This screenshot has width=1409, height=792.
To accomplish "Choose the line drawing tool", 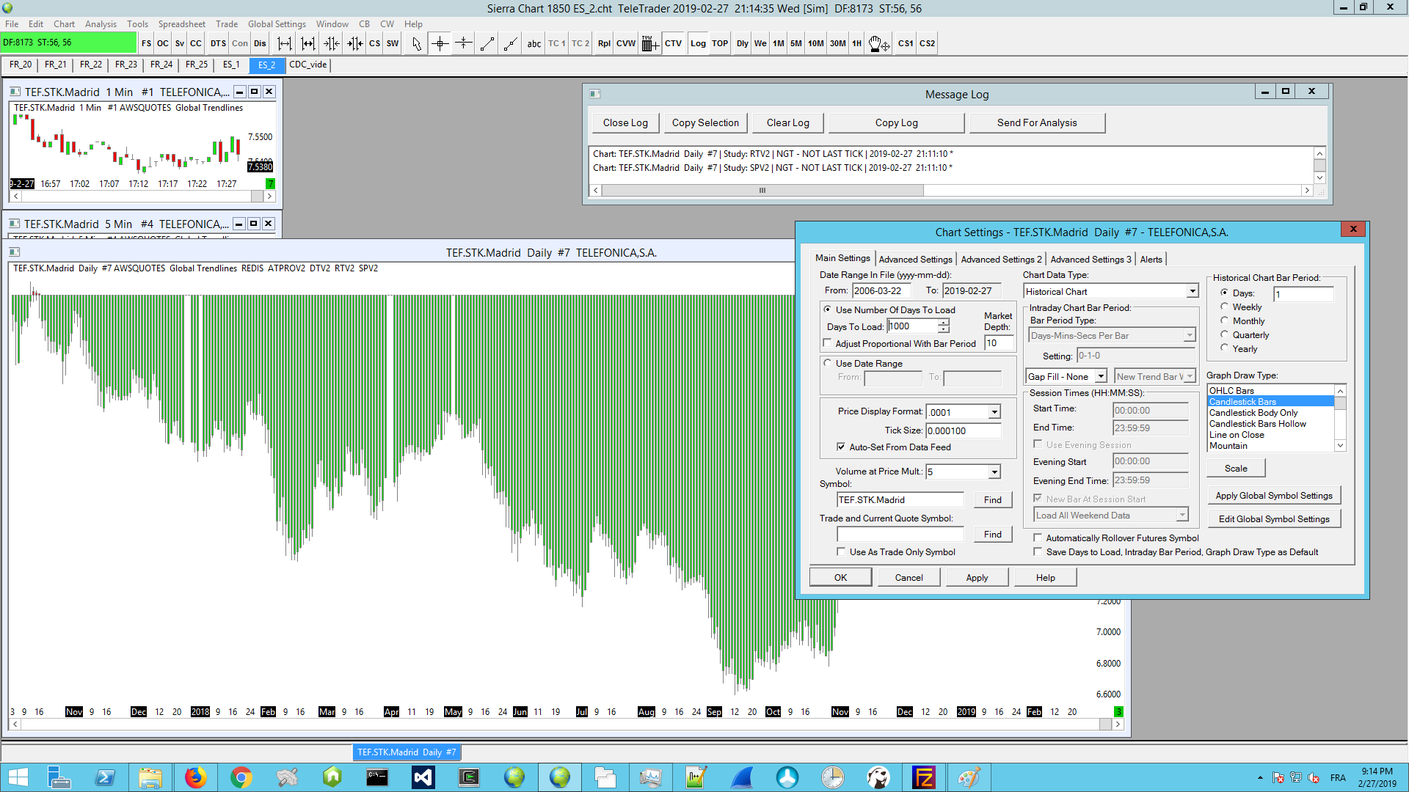I will (x=487, y=43).
